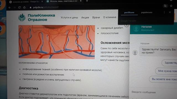Open a new browser tab

pos(87,1)
